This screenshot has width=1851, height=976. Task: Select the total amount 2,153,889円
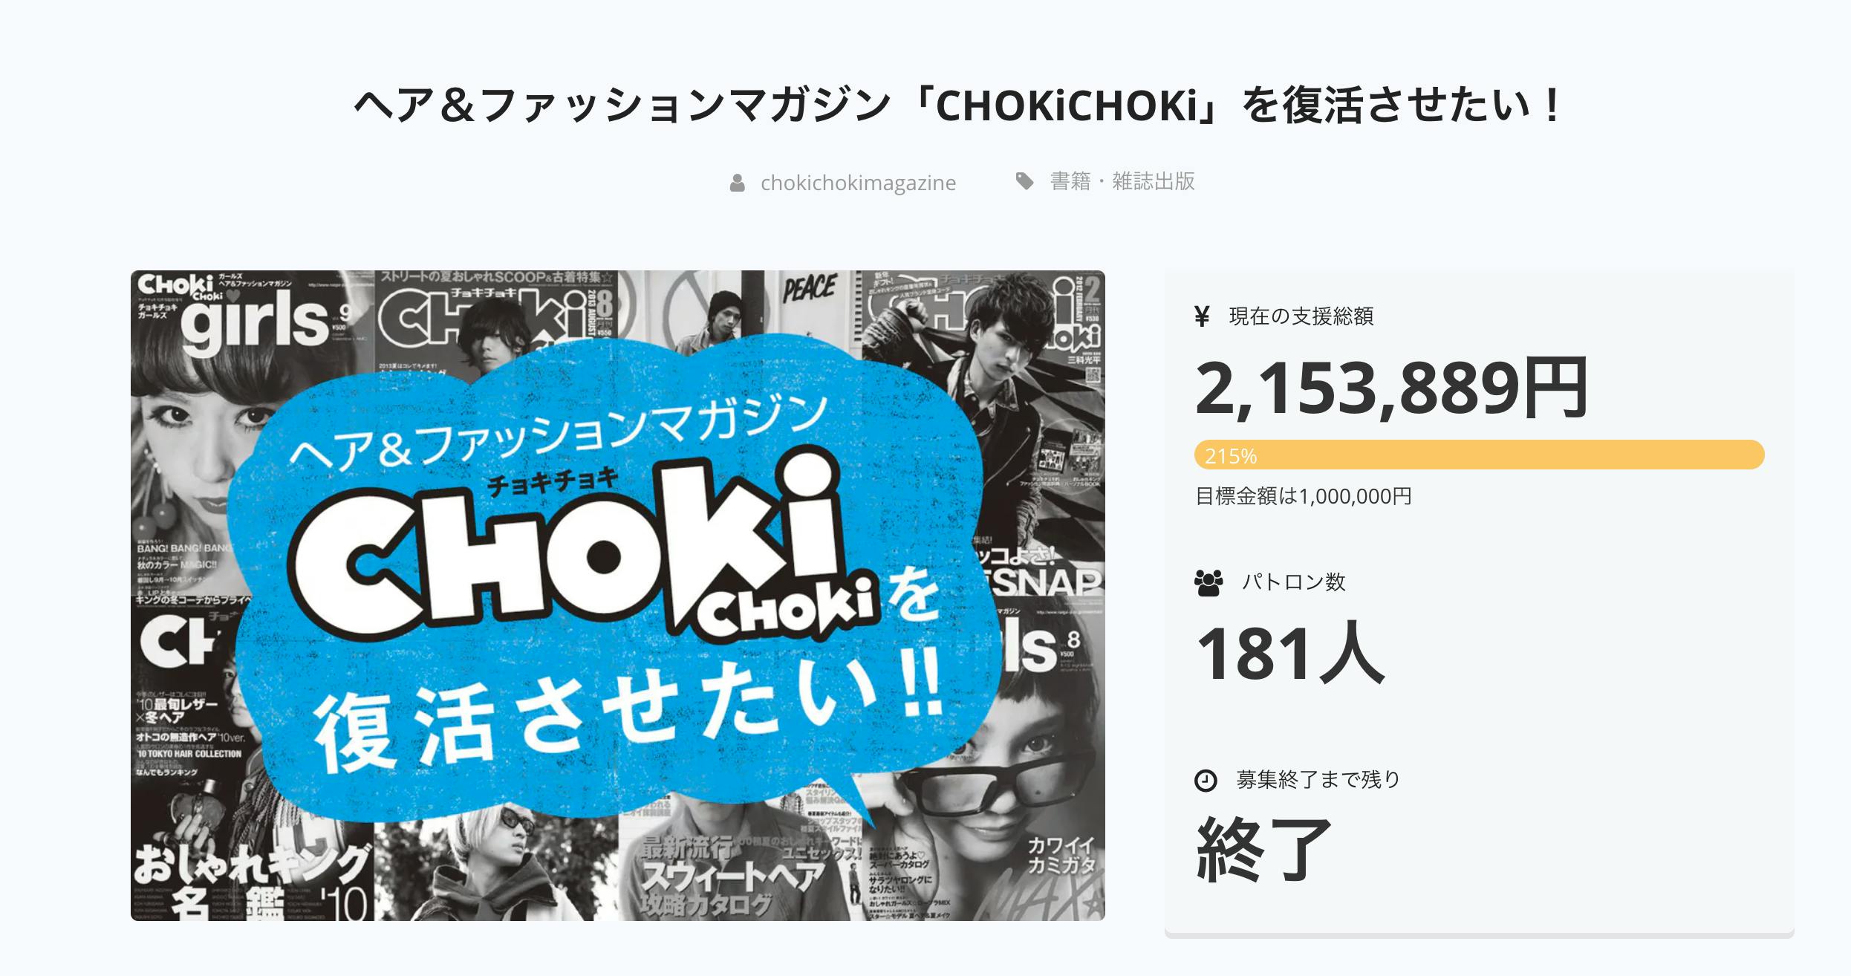click(x=1390, y=388)
